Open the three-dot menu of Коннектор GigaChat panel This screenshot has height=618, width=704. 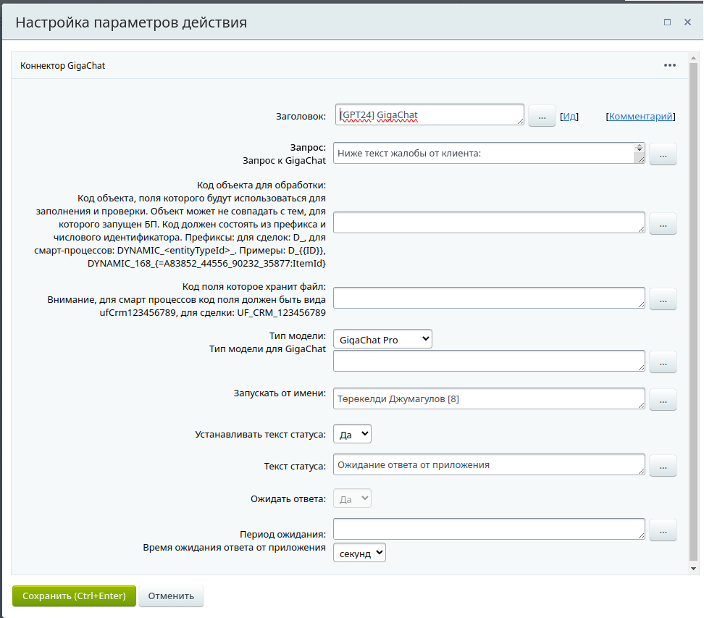coord(670,65)
